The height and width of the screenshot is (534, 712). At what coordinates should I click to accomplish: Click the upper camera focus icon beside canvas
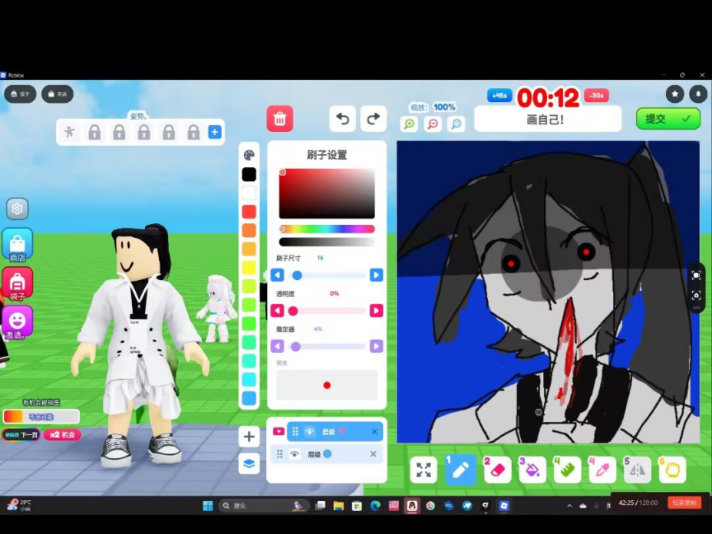tap(696, 275)
